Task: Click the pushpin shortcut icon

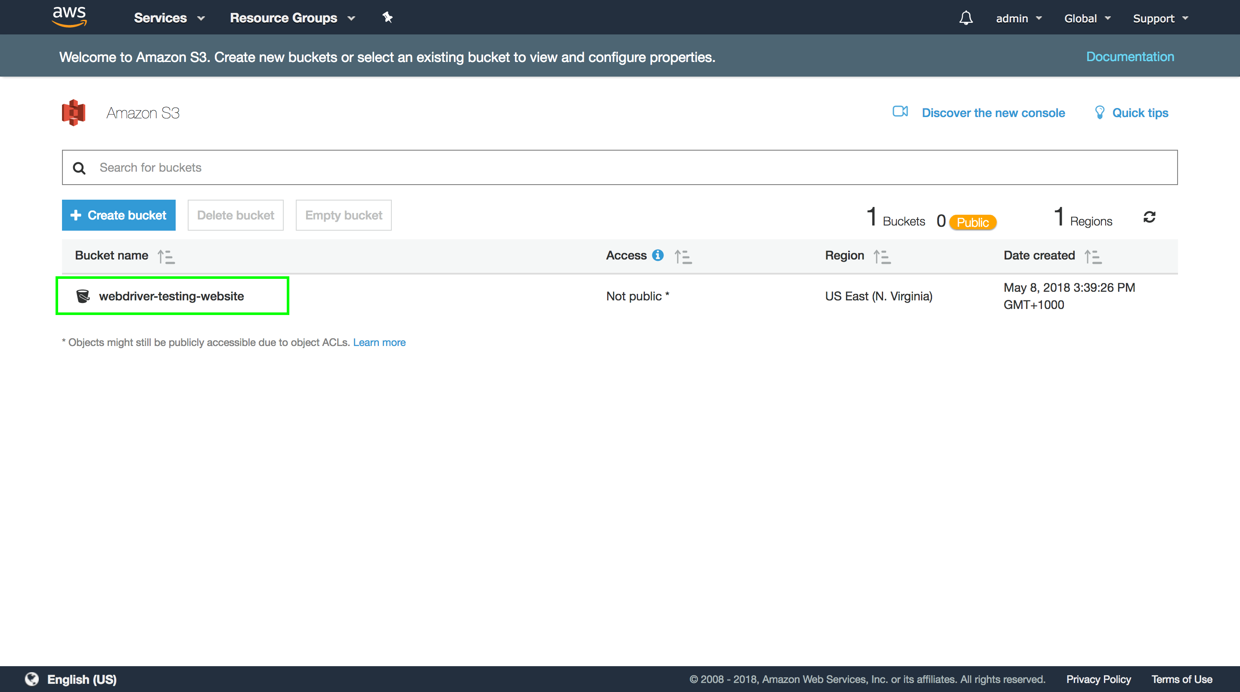Action: click(x=387, y=18)
